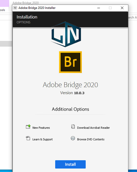
Task: Click the Browse DVD Contents disc icon
Action: tap(73, 138)
